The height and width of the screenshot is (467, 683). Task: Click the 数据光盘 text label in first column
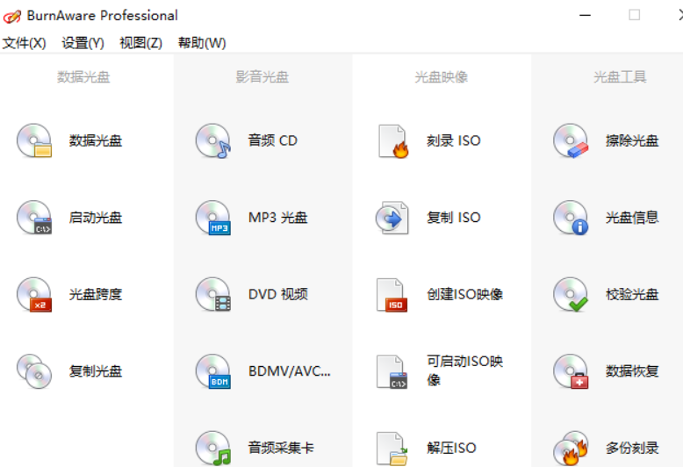click(x=96, y=140)
